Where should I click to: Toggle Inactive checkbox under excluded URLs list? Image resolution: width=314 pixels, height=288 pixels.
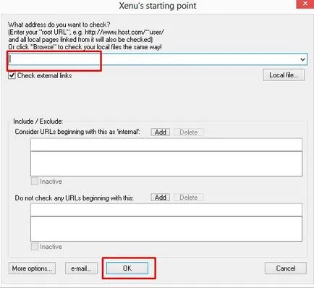click(x=35, y=247)
